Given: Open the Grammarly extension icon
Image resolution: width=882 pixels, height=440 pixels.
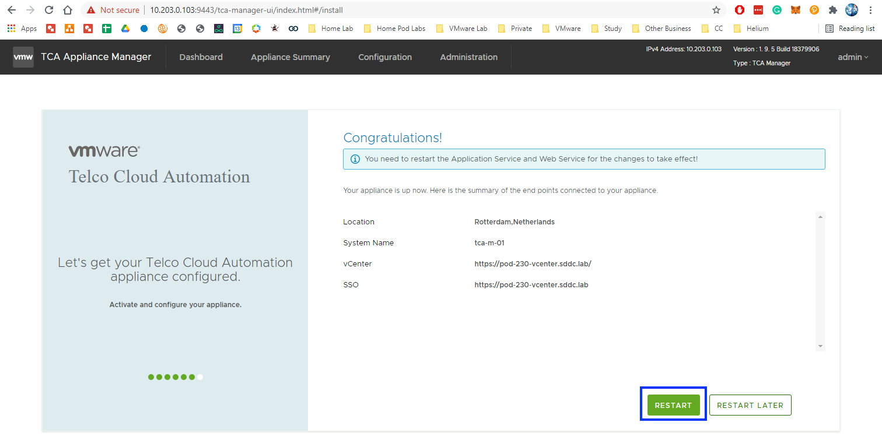Looking at the screenshot, I should tap(776, 10).
